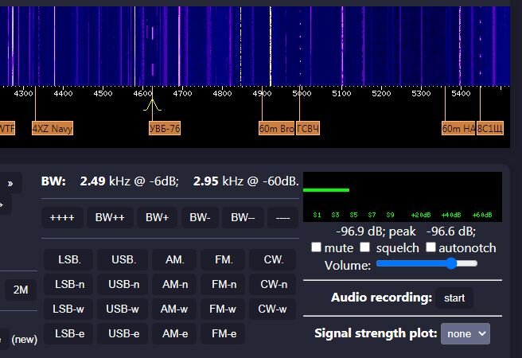Enable the mute checkbox
The image size is (522, 358).
pos(316,247)
